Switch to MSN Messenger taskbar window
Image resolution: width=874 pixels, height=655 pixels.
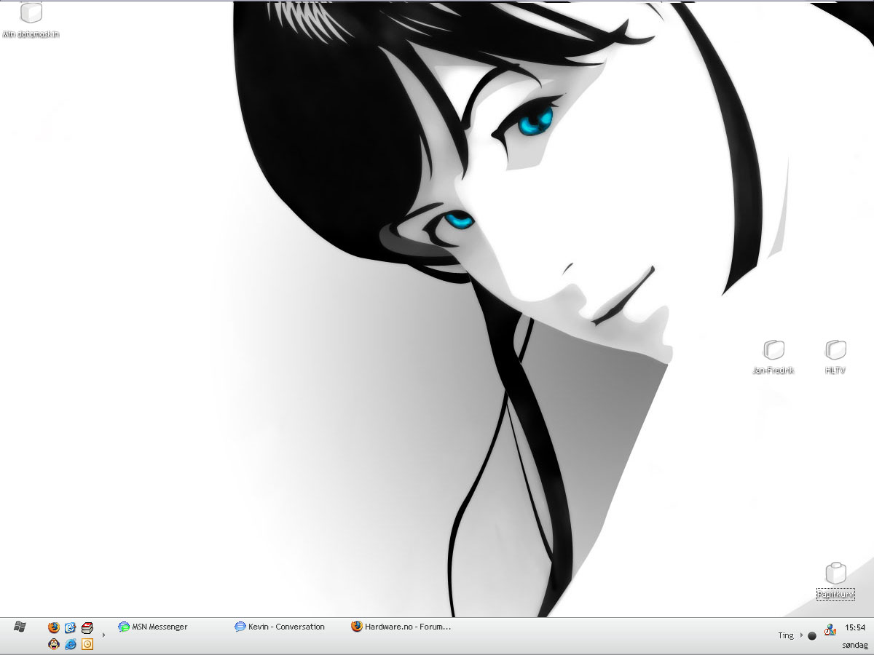(x=153, y=627)
